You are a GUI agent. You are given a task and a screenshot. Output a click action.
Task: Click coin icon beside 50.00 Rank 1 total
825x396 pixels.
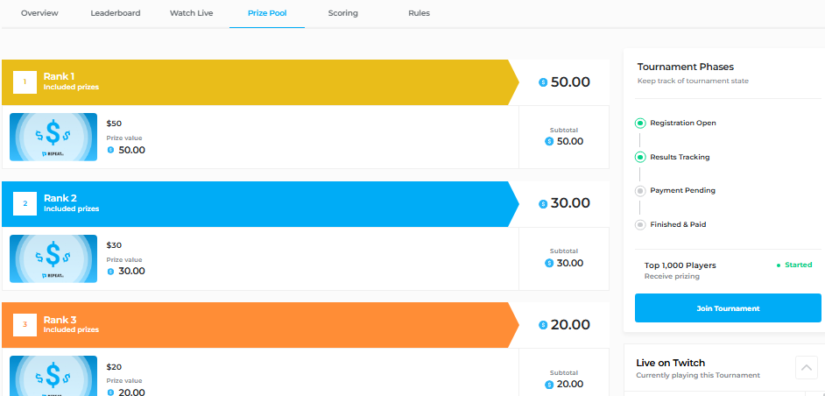(x=543, y=82)
